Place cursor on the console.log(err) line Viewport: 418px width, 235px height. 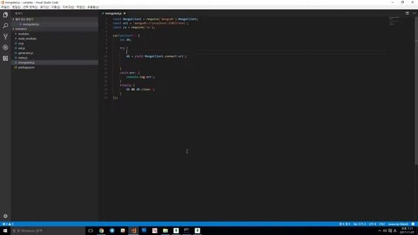click(x=140, y=77)
